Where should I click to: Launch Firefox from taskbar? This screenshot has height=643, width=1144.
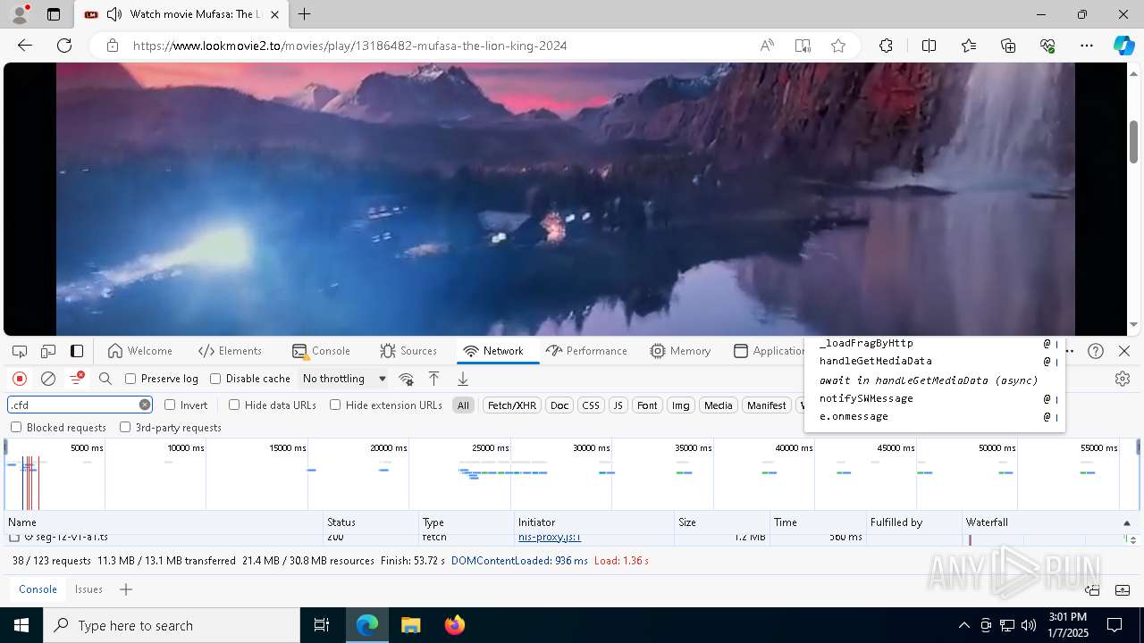454,625
